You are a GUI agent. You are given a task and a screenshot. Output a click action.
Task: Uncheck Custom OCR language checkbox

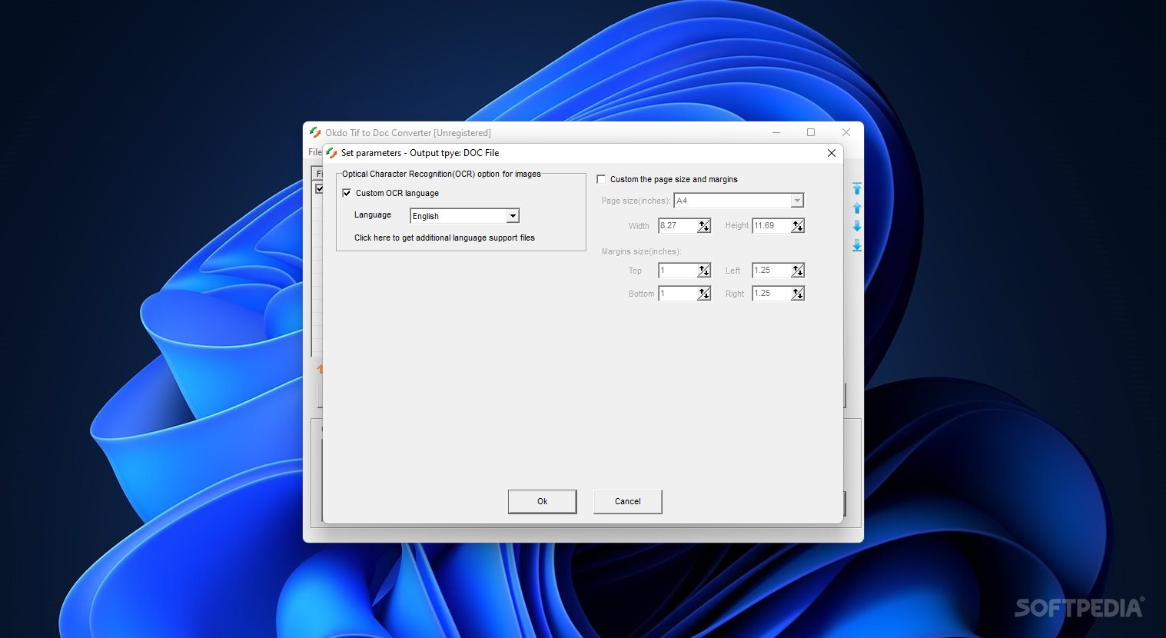coord(347,193)
